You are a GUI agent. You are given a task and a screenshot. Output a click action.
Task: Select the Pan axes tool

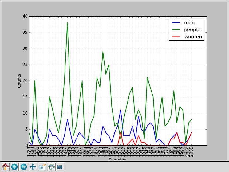33,167
